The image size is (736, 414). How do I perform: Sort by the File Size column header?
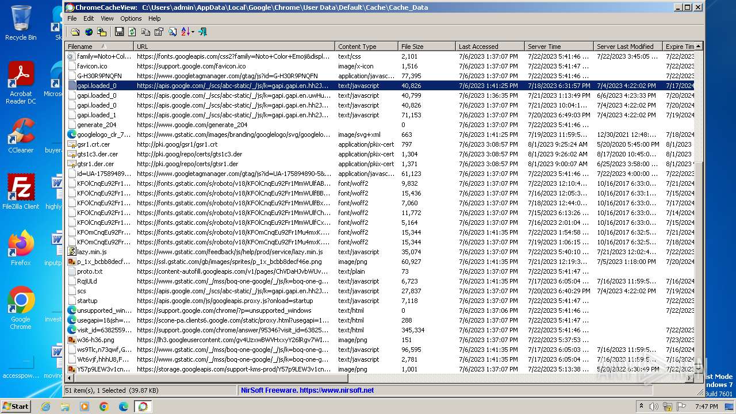[x=427, y=47]
